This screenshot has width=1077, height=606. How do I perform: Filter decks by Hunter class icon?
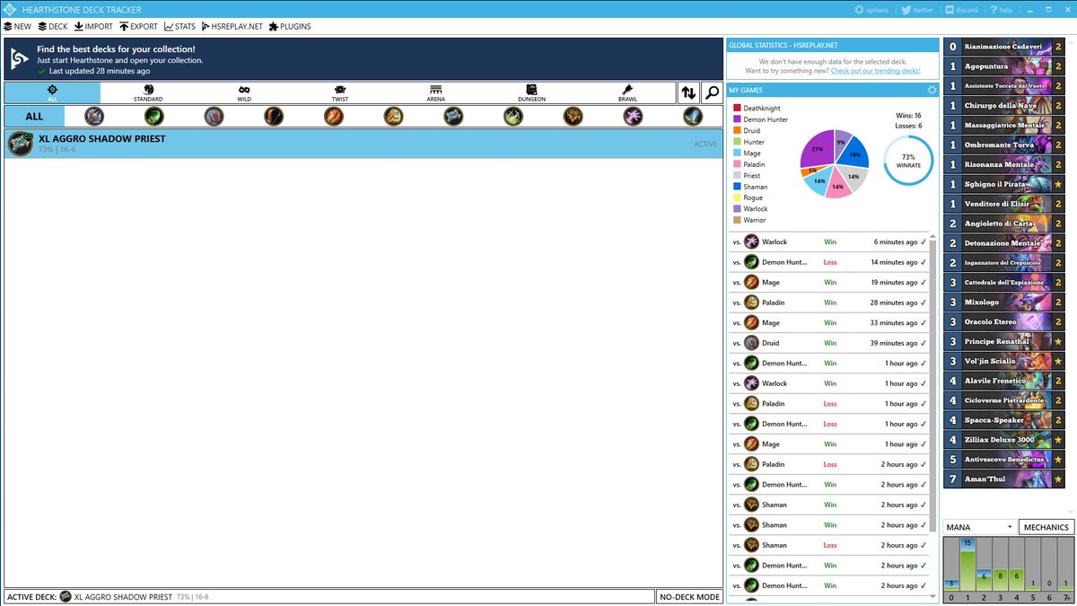(274, 116)
